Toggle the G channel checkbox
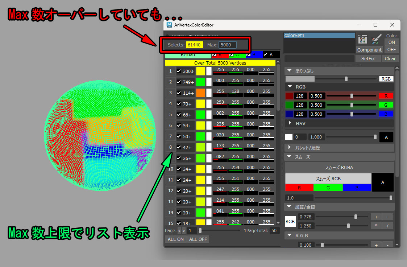 (x=232, y=55)
